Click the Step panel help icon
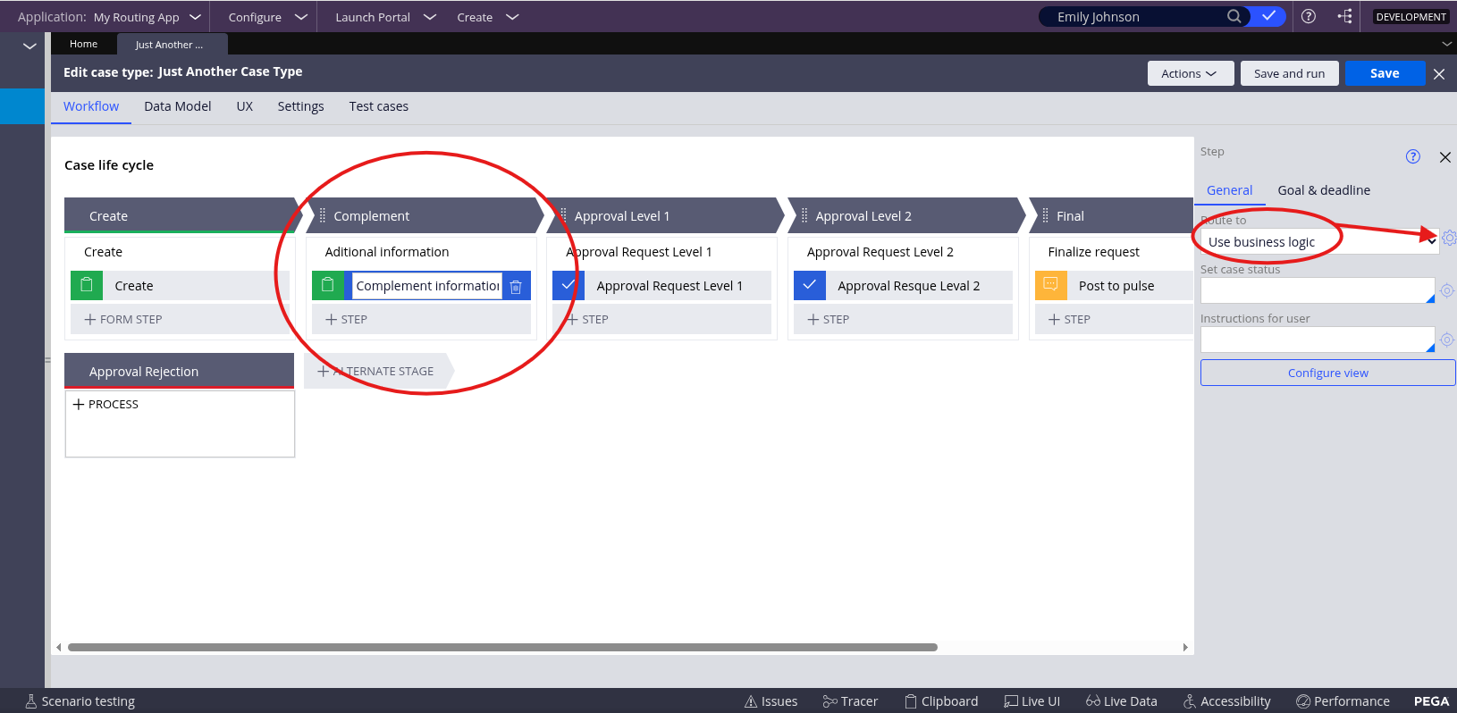Screen dimensions: 1457x713 pos(1413,157)
